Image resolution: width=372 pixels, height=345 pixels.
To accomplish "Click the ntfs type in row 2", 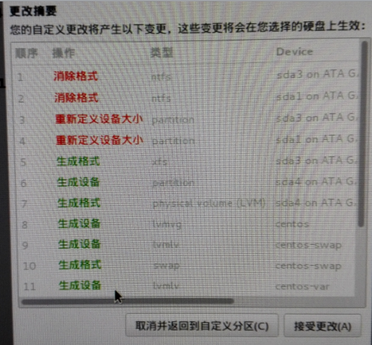I will (161, 98).
